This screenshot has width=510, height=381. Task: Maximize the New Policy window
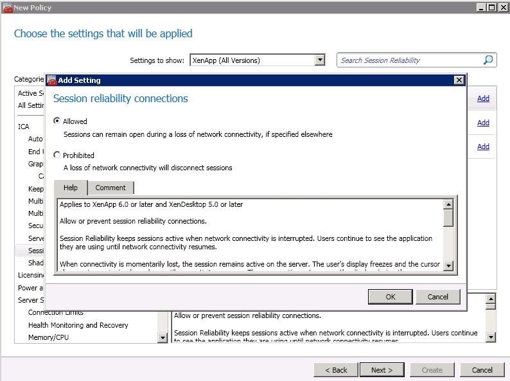point(492,8)
